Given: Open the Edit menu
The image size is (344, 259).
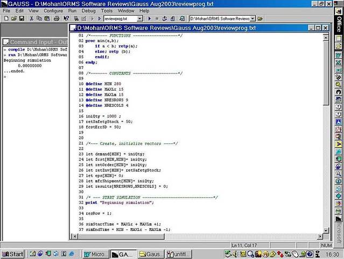Looking at the screenshot, I should [x=19, y=11].
